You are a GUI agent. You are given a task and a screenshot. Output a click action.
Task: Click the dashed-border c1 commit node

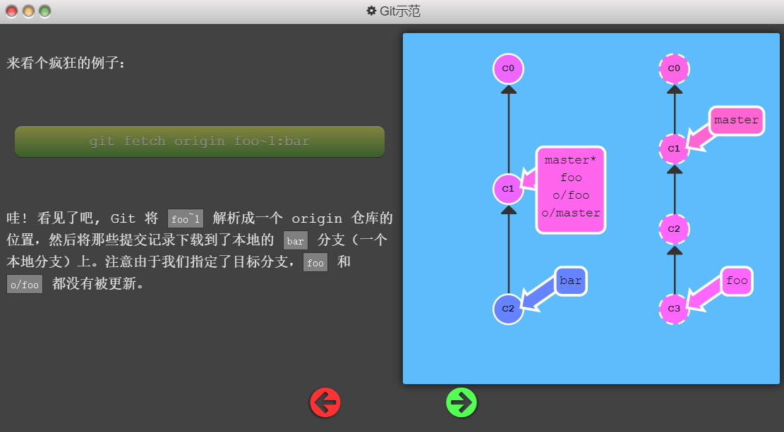pyautogui.click(x=674, y=149)
